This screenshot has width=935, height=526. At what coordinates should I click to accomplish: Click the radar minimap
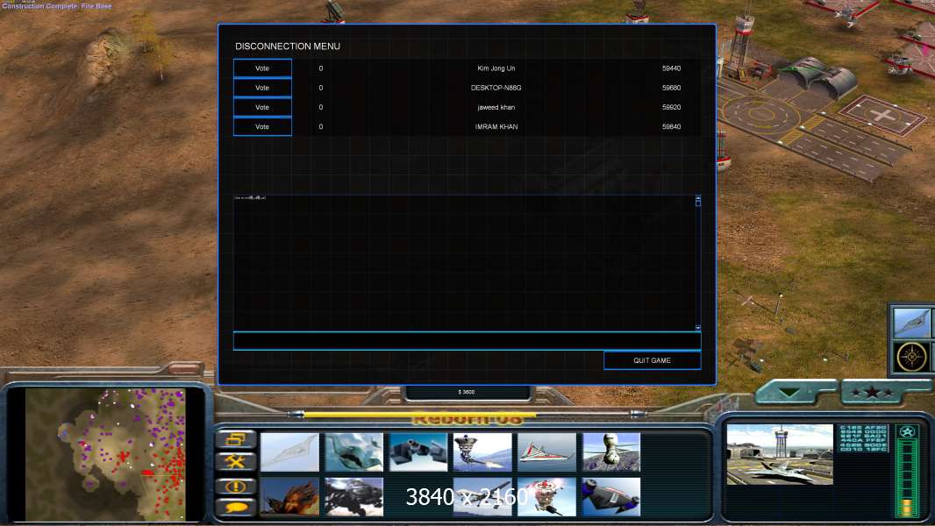point(105,454)
